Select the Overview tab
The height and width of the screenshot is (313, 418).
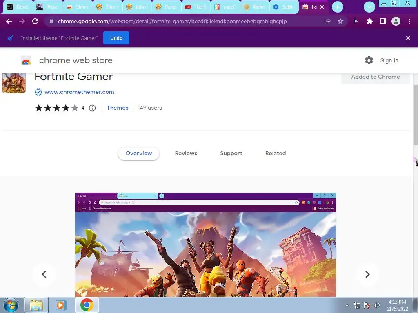point(139,154)
